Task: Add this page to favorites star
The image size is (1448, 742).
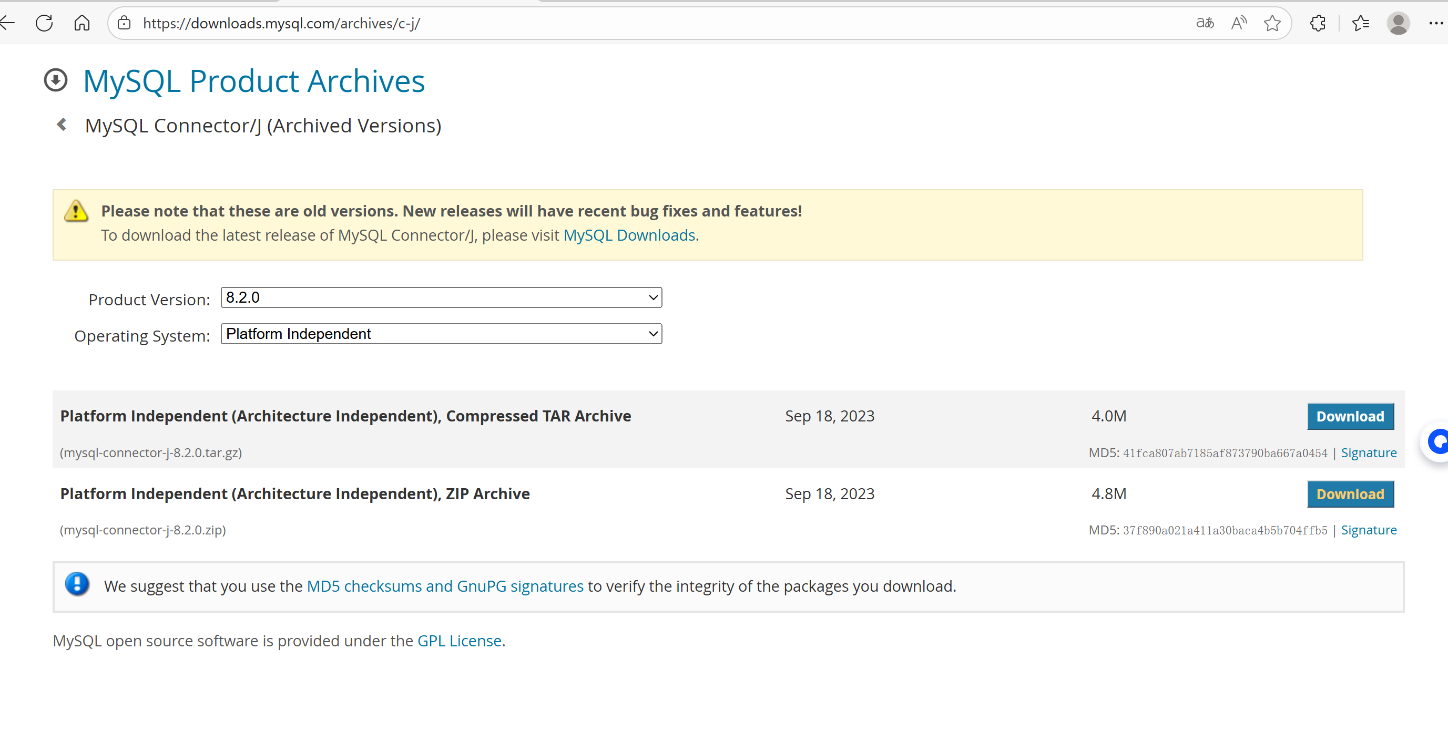Action: pyautogui.click(x=1272, y=23)
